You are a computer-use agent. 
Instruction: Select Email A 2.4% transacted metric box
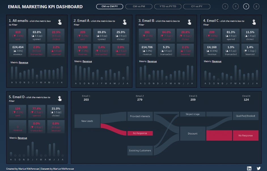click(x=102, y=50)
